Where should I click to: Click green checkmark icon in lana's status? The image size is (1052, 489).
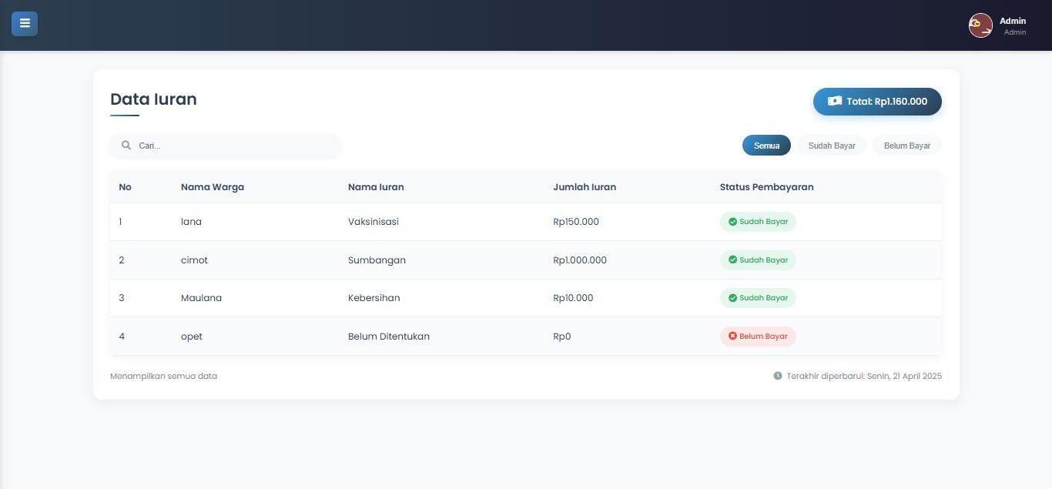tap(732, 222)
